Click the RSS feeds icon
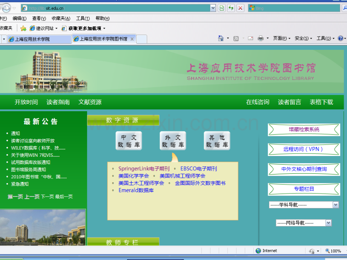 236,38
